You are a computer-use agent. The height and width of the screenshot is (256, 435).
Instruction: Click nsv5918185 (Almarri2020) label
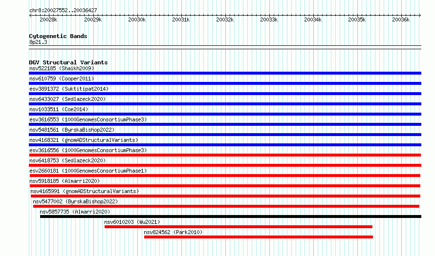point(65,181)
